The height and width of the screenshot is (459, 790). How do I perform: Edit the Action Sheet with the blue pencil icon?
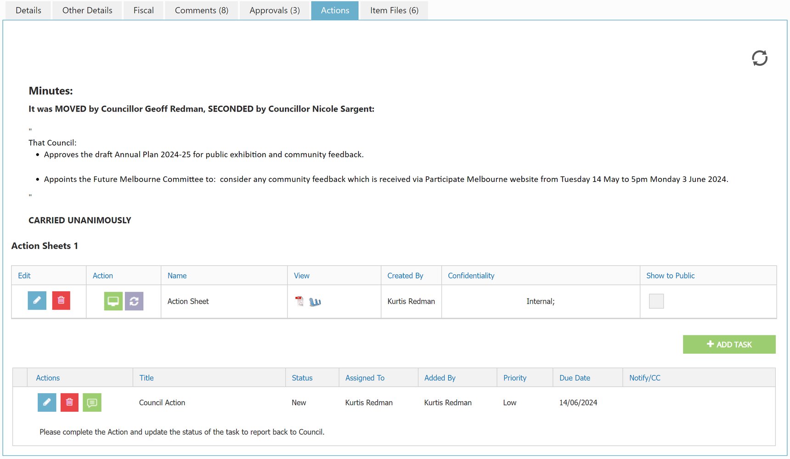37,300
